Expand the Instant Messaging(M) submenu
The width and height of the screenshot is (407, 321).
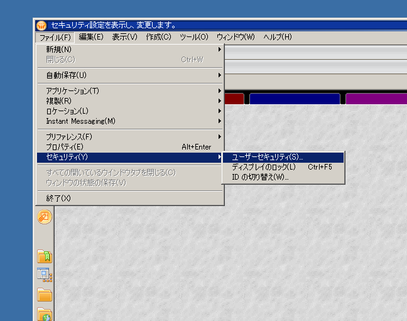130,121
